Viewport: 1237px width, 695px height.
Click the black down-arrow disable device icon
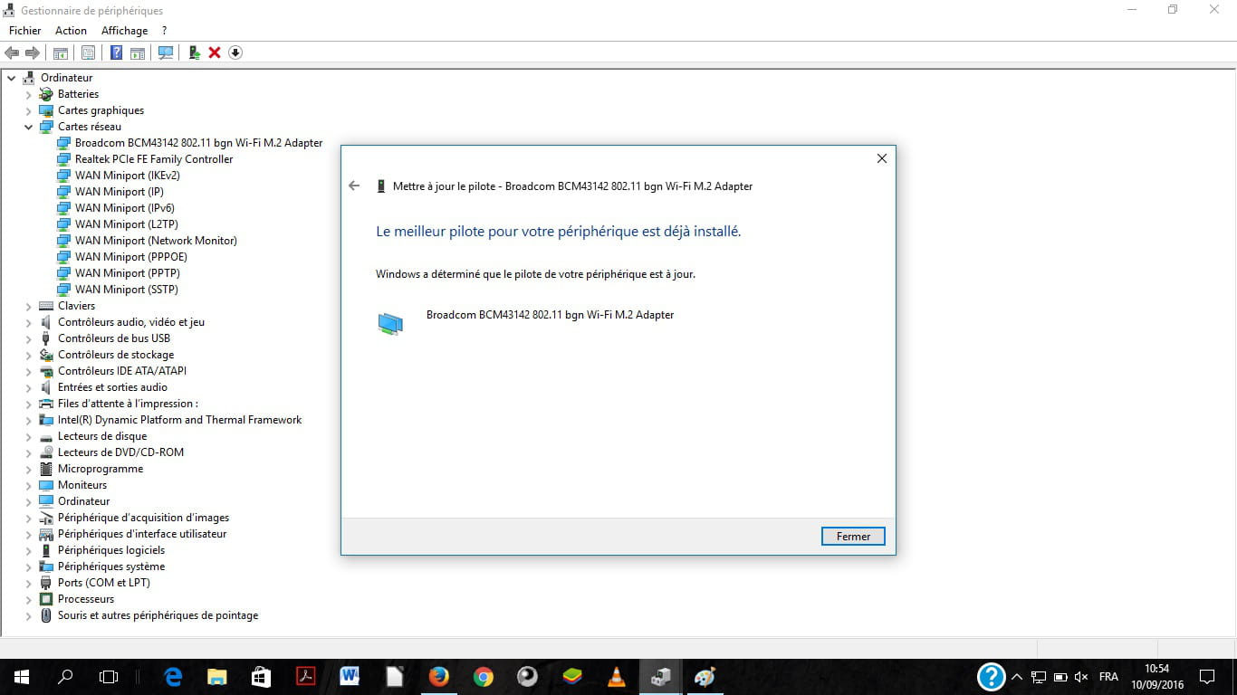click(x=235, y=52)
